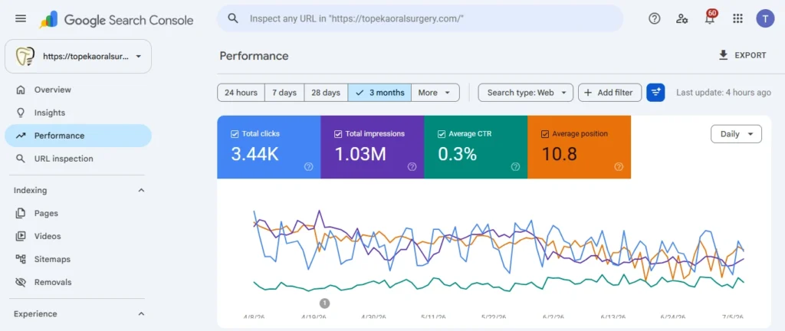Click Total clicks help question icon
This screenshot has height=331, width=785.
tap(308, 167)
